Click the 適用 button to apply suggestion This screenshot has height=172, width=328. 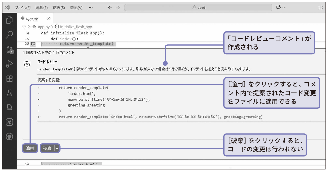point(30,148)
